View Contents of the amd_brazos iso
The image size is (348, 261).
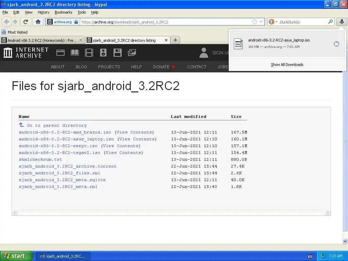click(x=134, y=132)
